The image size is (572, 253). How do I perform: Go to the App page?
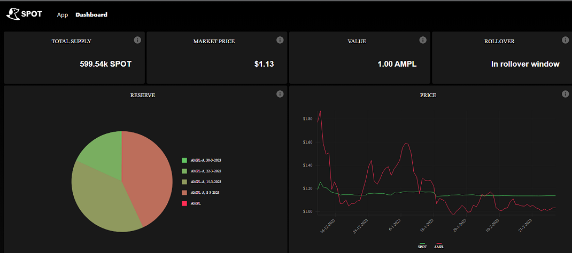pos(63,15)
